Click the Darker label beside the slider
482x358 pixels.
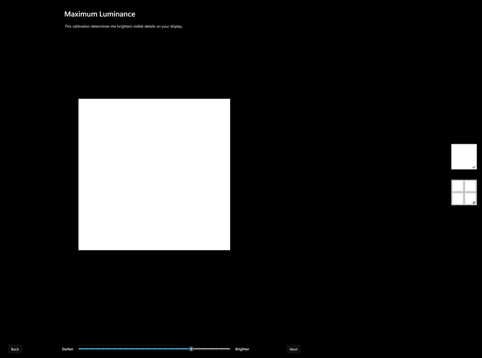(67, 349)
